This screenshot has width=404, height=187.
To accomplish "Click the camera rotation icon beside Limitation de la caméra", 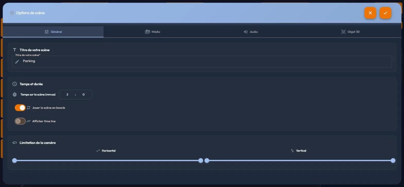I will (15, 143).
